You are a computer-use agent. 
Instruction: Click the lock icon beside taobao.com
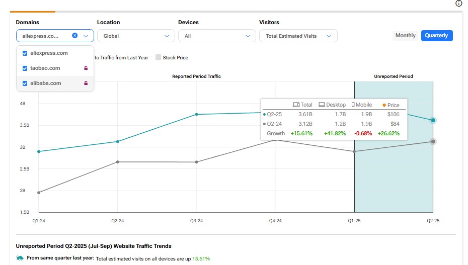(x=86, y=68)
